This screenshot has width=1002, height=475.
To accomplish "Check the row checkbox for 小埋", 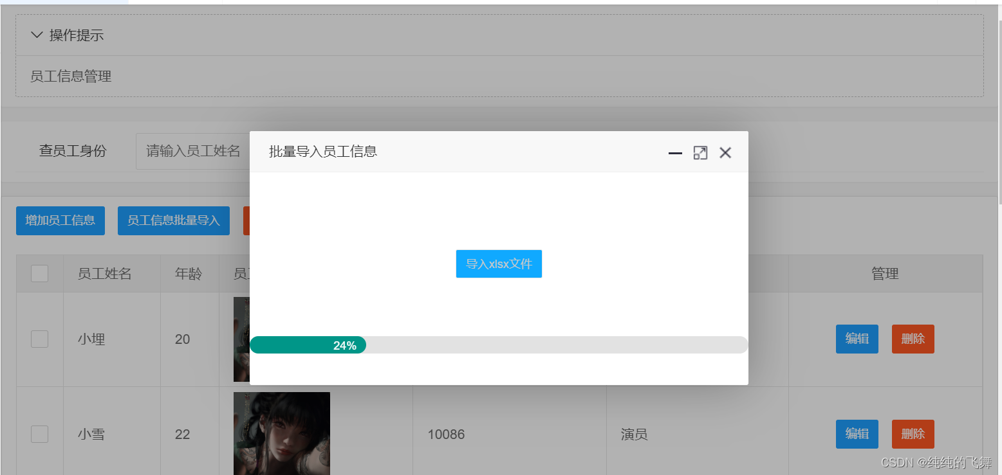I will (39, 339).
